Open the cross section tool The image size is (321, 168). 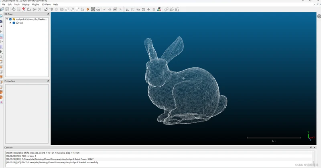pos(115,9)
